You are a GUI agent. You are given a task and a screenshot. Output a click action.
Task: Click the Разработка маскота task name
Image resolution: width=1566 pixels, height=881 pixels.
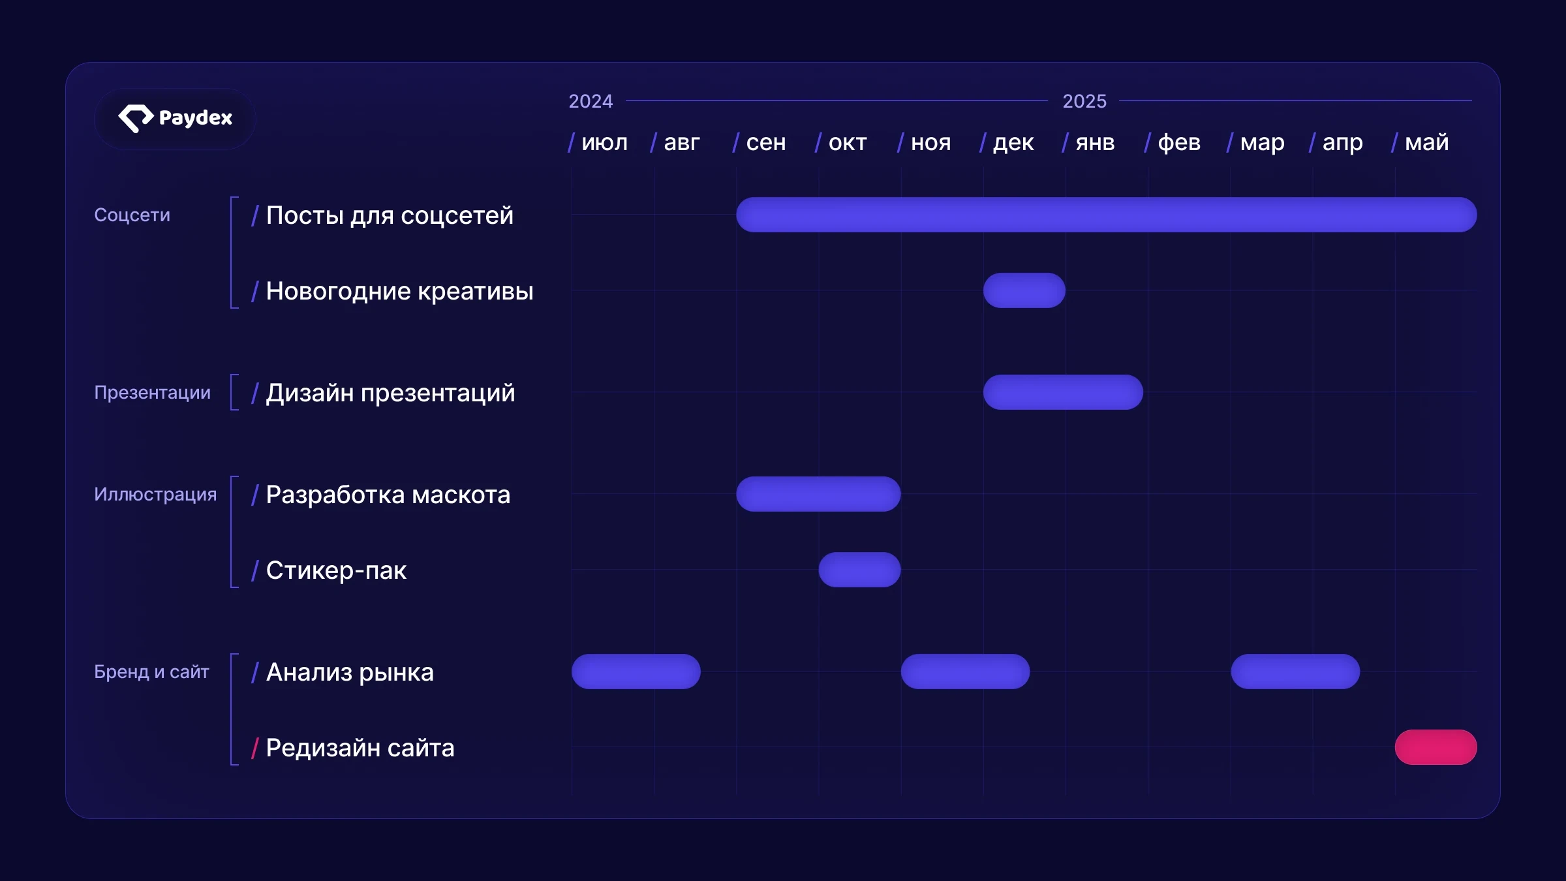point(388,495)
